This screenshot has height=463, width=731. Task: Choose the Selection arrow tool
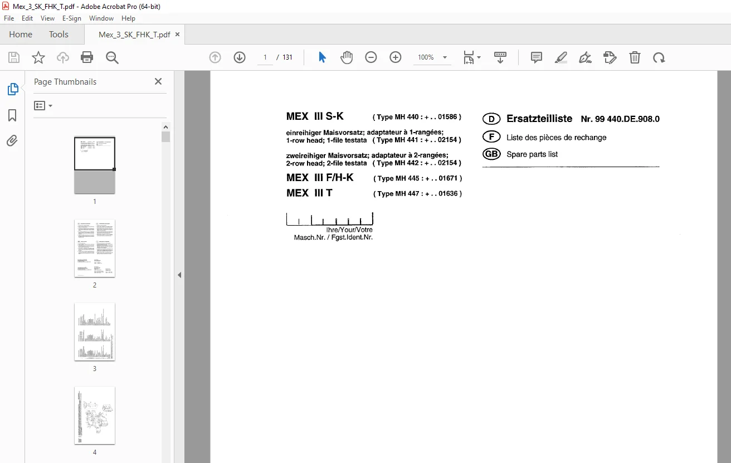coord(322,57)
